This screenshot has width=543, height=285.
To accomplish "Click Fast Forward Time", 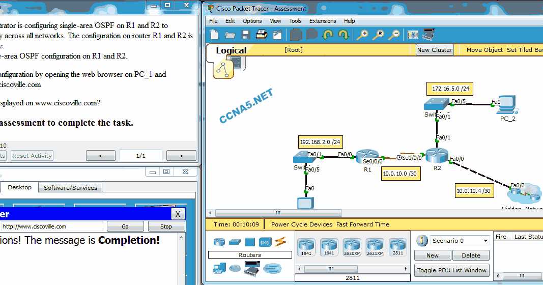I will [x=362, y=224].
